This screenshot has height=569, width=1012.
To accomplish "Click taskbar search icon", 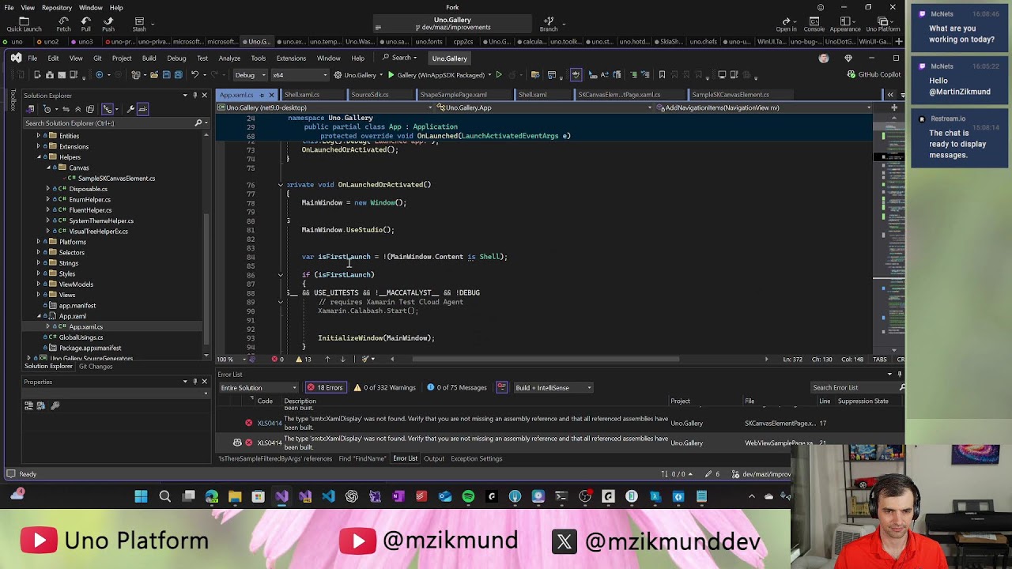I will click(164, 496).
